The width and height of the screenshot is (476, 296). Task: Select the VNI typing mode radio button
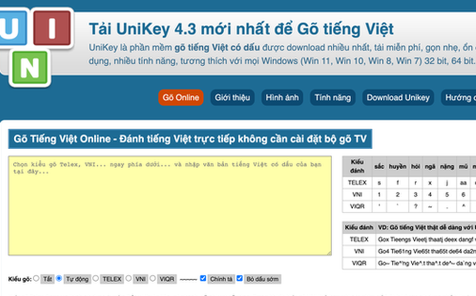[x=129, y=278]
